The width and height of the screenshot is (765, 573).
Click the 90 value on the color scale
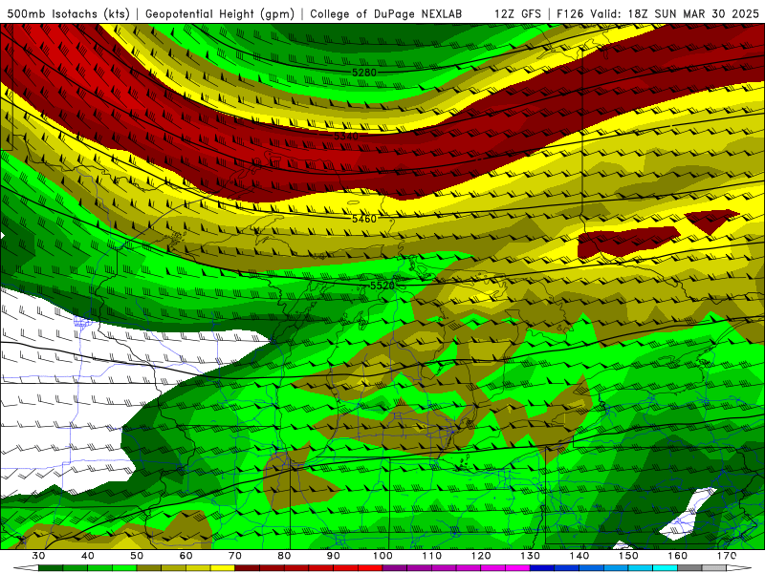pos(333,556)
